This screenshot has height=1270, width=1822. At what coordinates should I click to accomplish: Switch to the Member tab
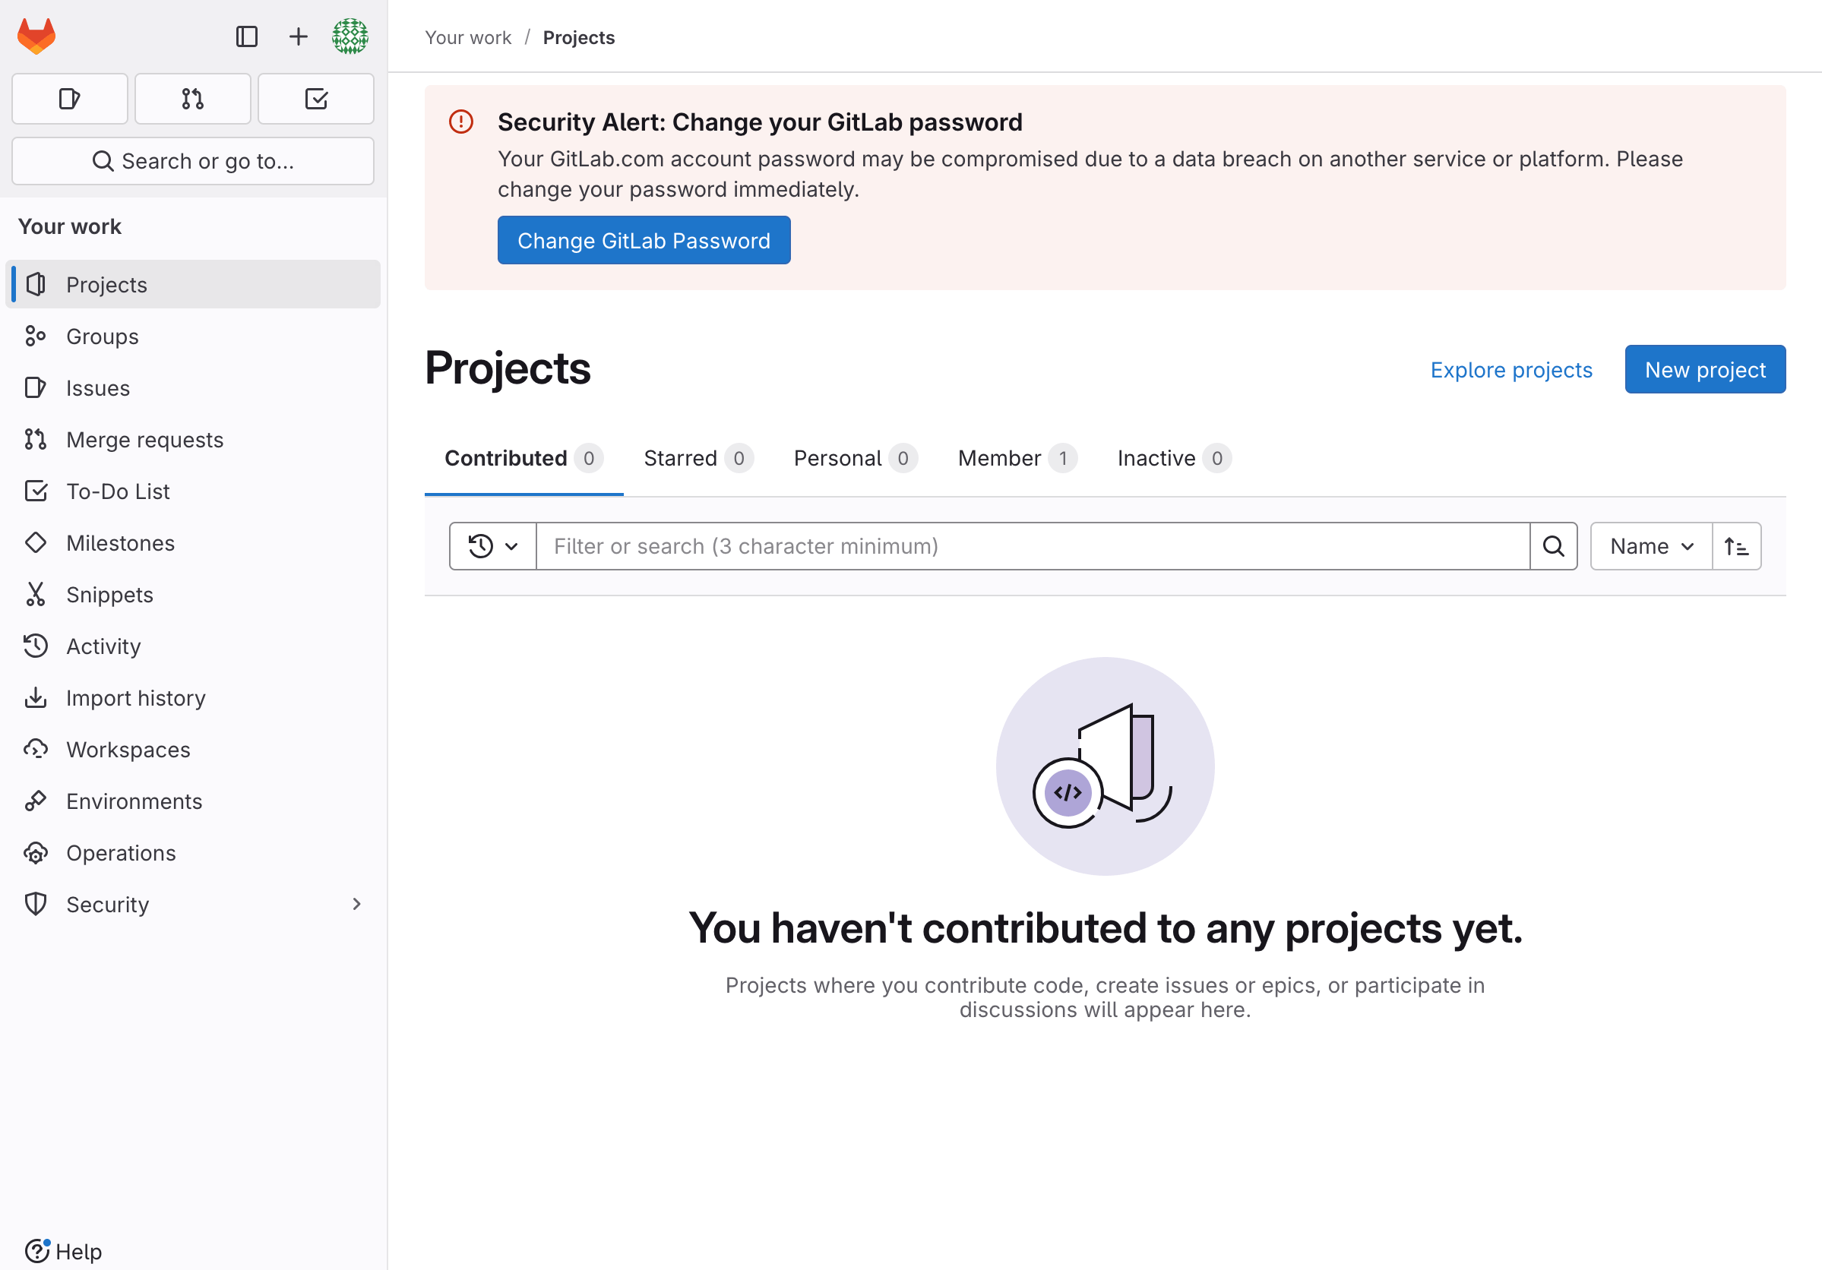(999, 458)
